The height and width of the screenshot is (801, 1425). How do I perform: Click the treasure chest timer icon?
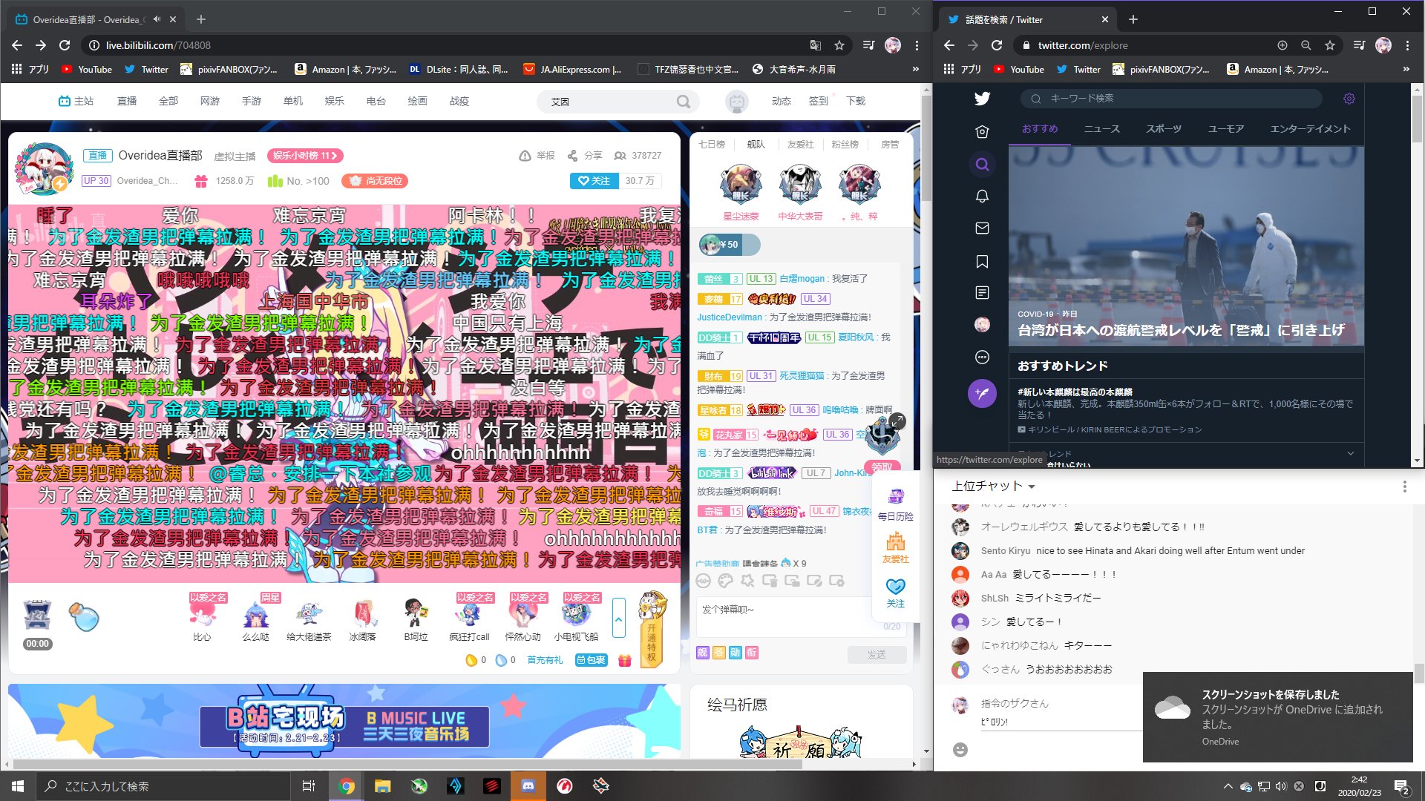pos(37,616)
